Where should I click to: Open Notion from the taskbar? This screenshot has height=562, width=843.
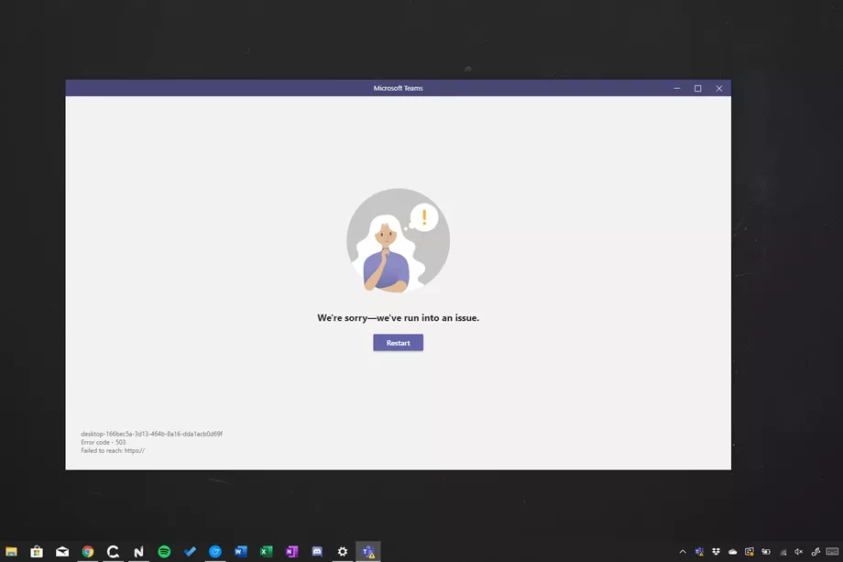coord(138,551)
